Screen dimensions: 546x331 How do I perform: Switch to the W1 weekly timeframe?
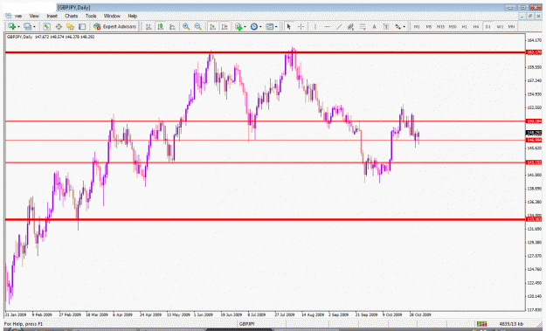click(500, 26)
